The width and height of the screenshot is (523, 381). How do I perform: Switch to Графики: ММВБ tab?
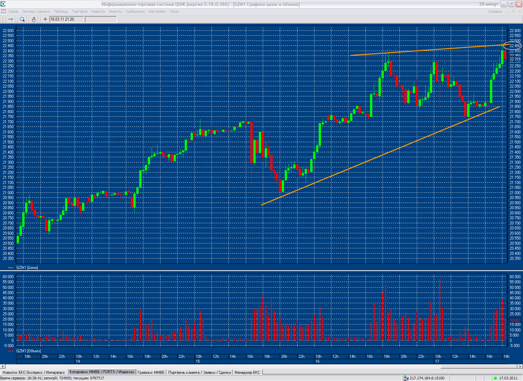151,372
